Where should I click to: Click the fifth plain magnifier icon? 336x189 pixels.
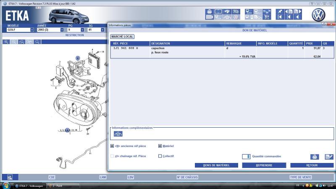click(x=37, y=42)
